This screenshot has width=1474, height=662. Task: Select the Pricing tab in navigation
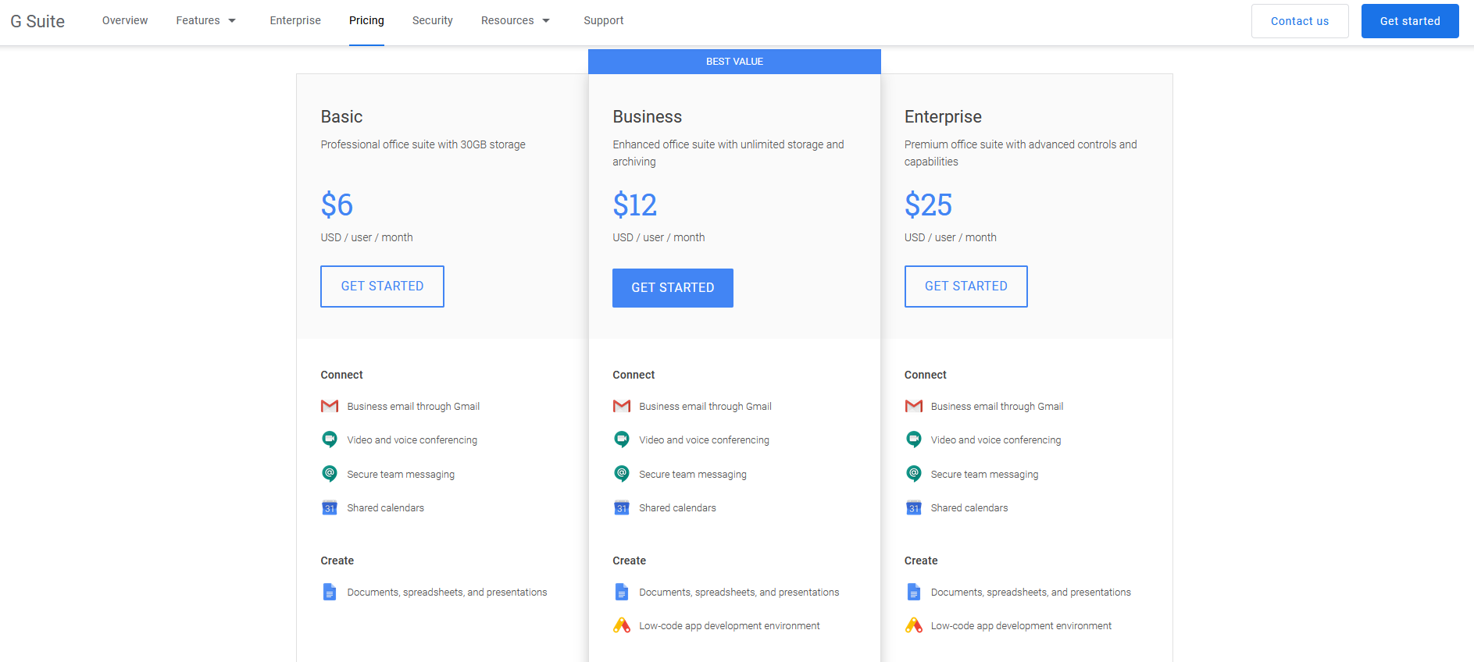pos(366,20)
